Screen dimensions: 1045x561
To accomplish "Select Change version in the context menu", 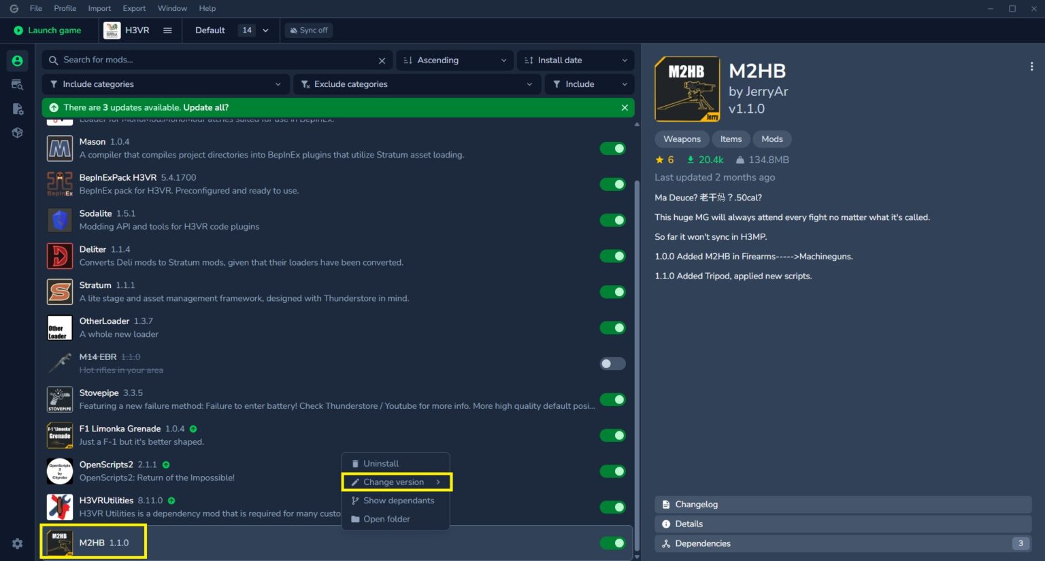I will 396,482.
